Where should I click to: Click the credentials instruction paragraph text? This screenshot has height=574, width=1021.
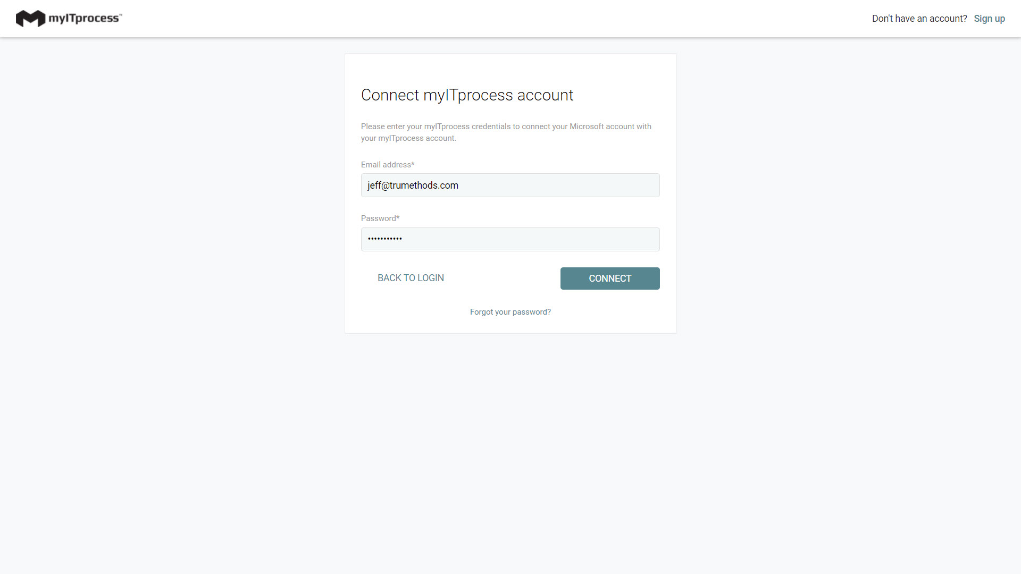pos(506,132)
